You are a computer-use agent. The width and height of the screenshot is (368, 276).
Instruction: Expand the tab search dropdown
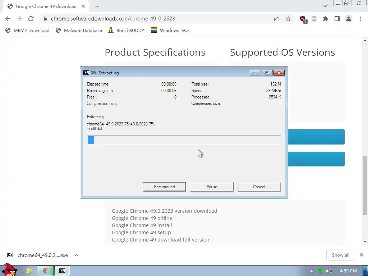click(x=325, y=6)
